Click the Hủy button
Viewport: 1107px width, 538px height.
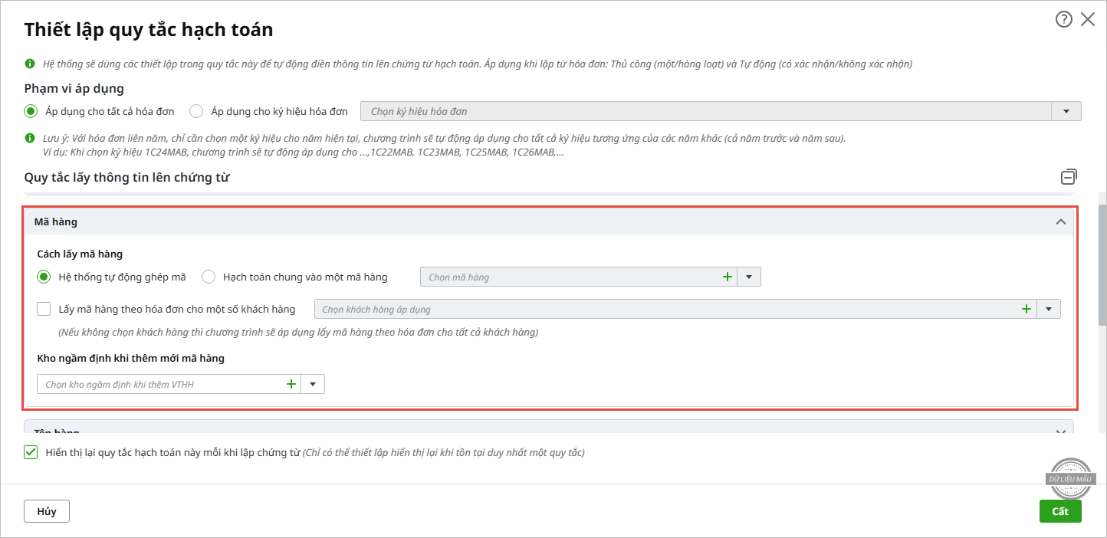(47, 511)
